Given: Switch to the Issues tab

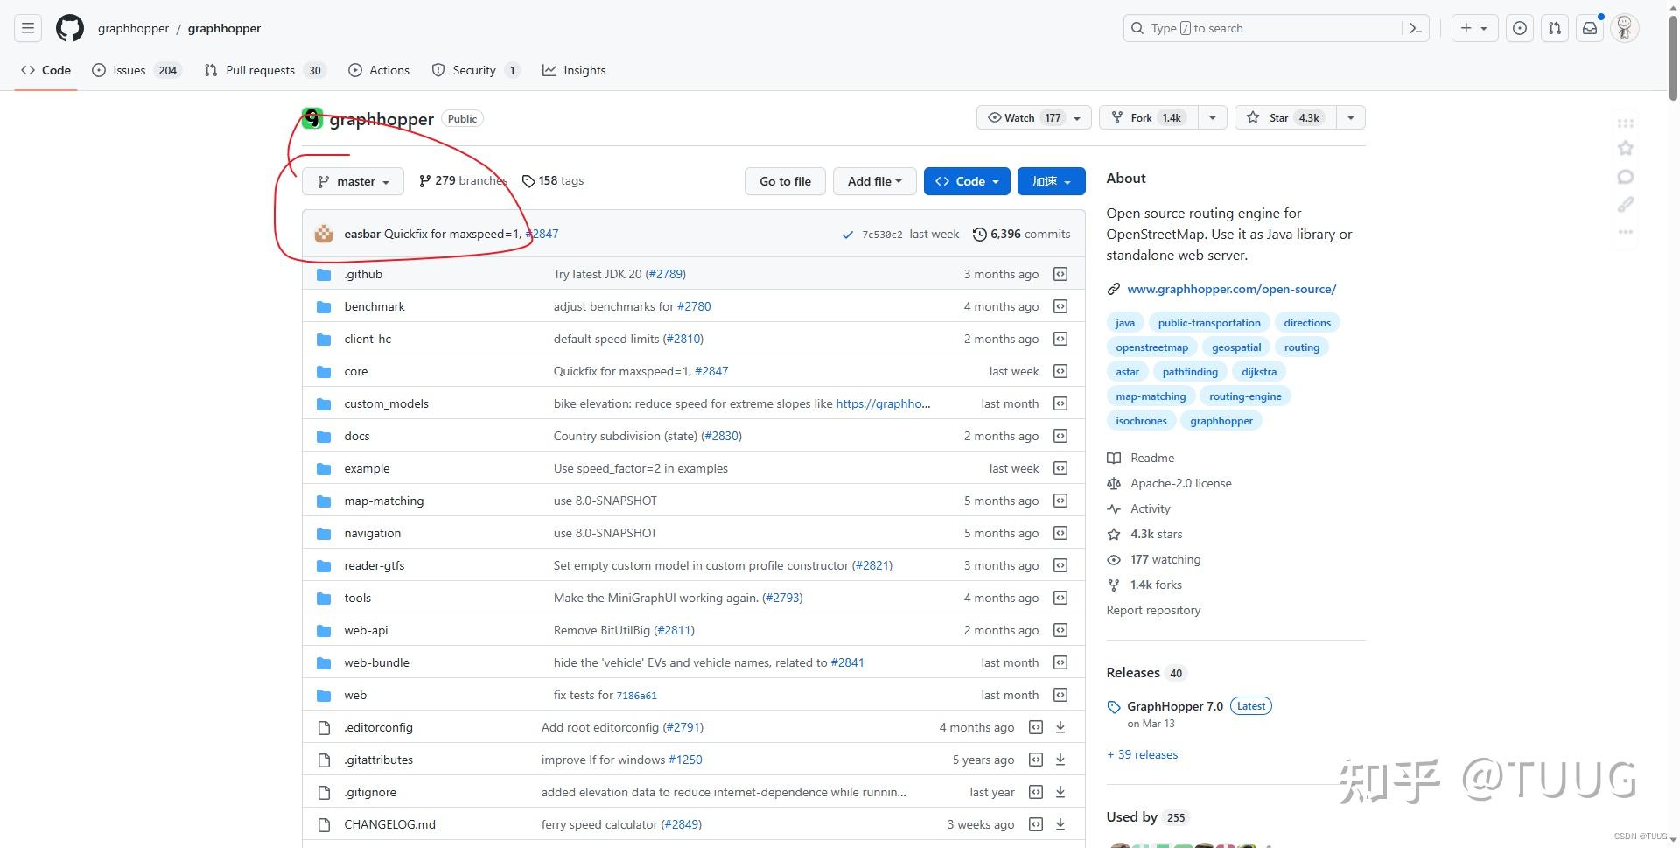Looking at the screenshot, I should [136, 70].
